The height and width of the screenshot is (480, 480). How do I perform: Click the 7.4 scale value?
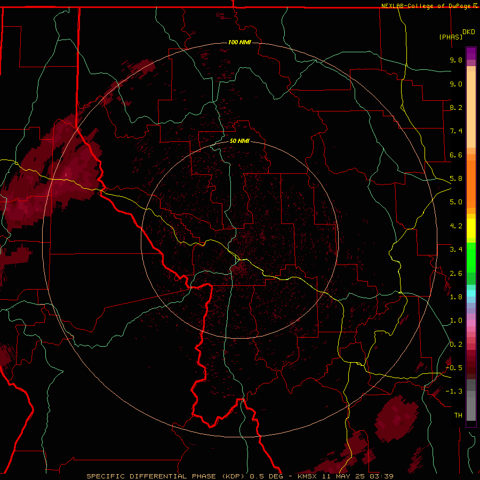456,131
